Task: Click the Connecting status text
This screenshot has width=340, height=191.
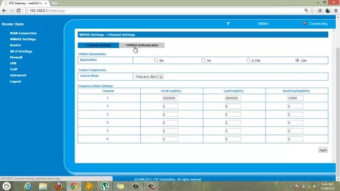Action: (x=318, y=23)
